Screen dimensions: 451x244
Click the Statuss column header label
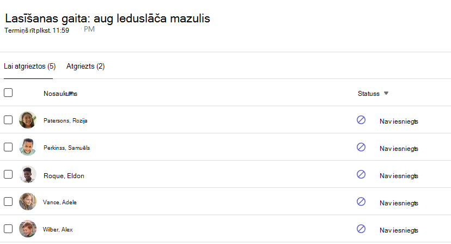tap(368, 94)
